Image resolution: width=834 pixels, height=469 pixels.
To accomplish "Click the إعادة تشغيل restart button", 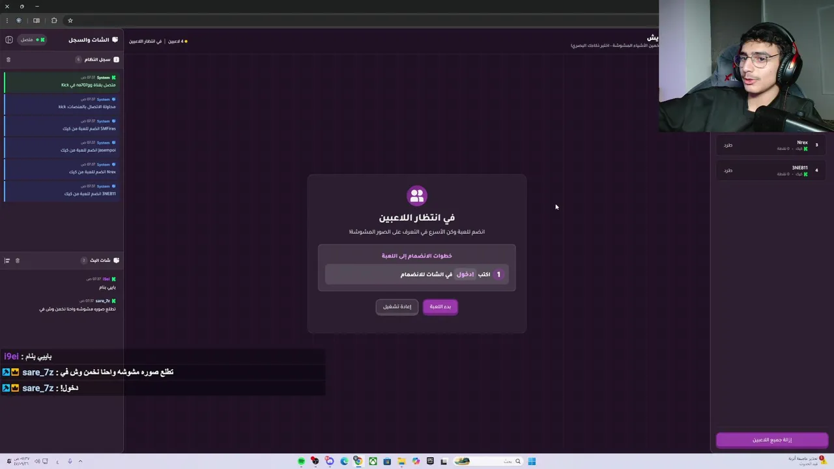I will pos(397,307).
